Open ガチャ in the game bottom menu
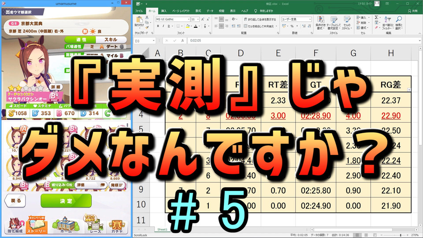Image resolution: width=423 pixels, height=238 pixels. (116, 227)
